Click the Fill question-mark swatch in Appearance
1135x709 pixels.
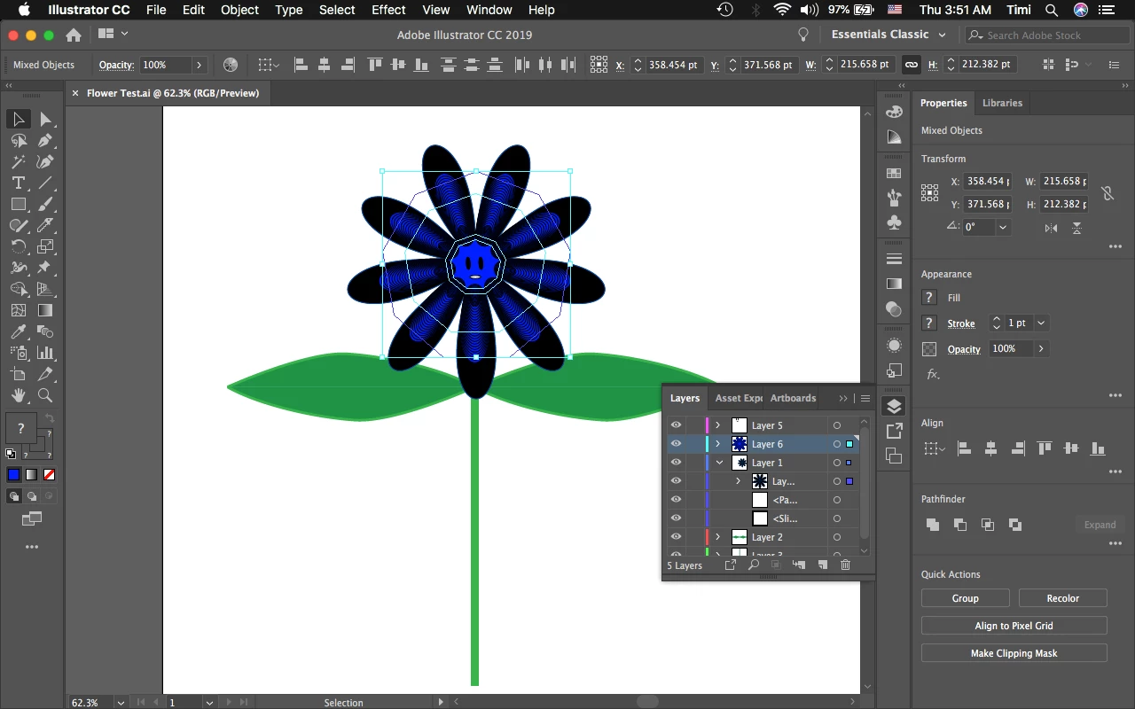[928, 298]
